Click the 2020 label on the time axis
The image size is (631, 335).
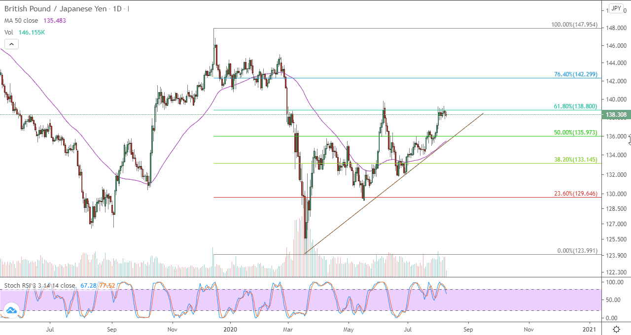(231, 329)
